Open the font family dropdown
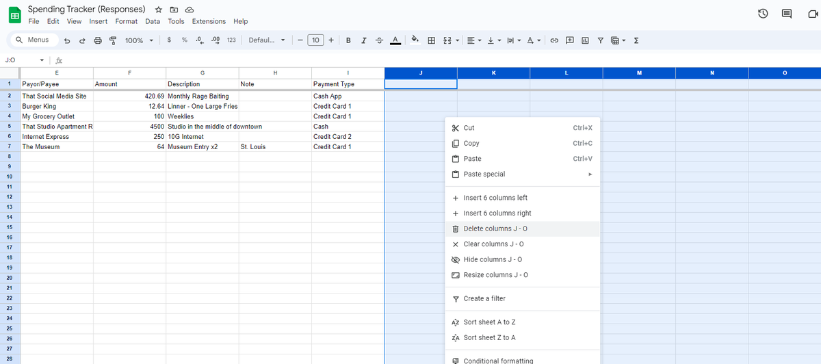The height and width of the screenshot is (364, 821). [266, 40]
